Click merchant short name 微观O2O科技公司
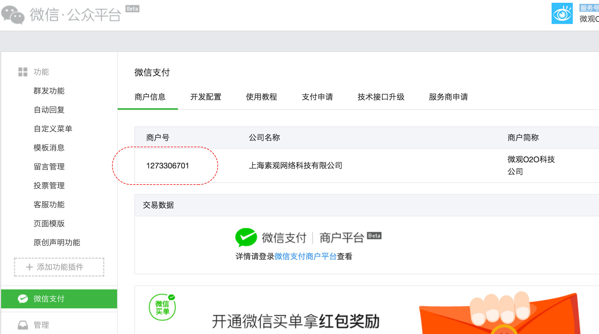The width and height of the screenshot is (599, 334). 531,165
